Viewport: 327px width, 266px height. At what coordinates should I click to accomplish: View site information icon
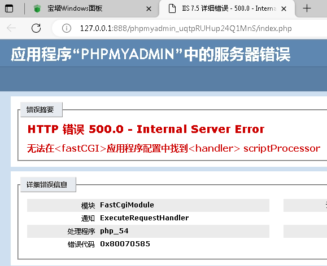pyautogui.click(x=67, y=28)
